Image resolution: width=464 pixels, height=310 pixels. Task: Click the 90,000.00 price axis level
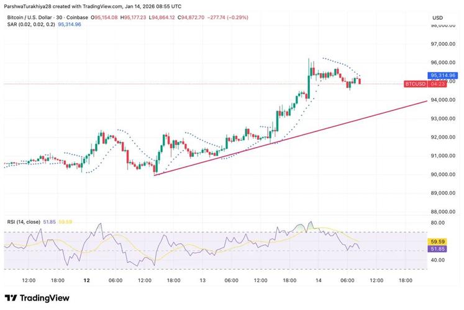click(443, 174)
